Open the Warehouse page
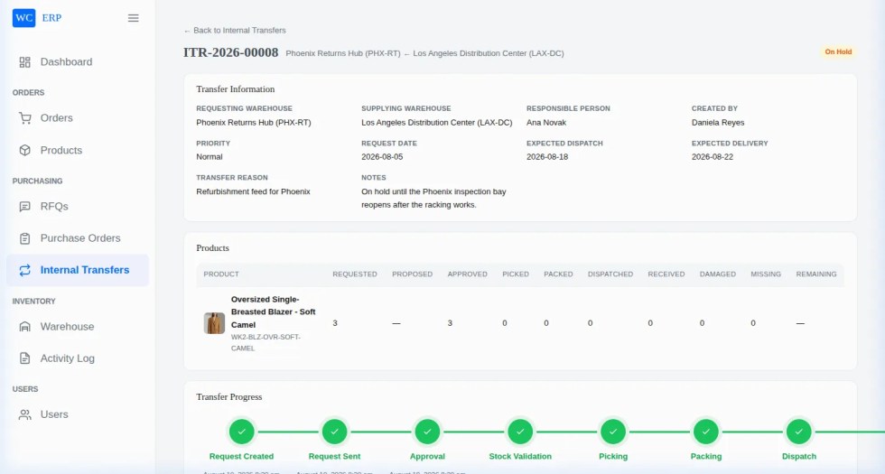 click(x=78, y=327)
